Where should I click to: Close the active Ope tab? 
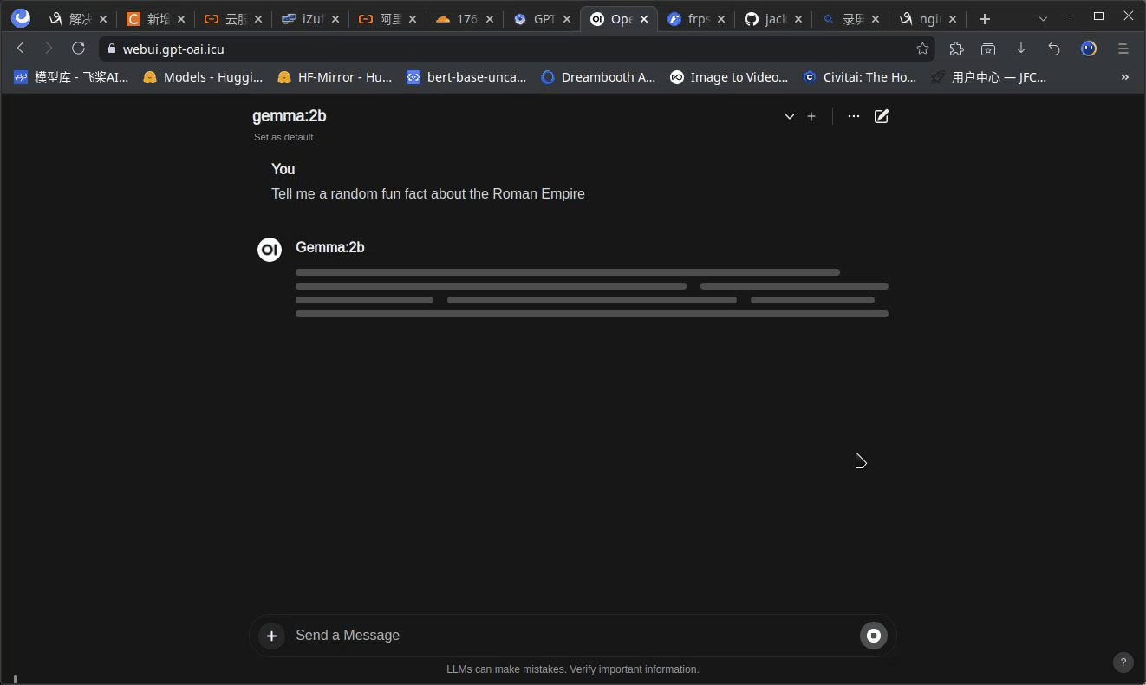pos(644,19)
